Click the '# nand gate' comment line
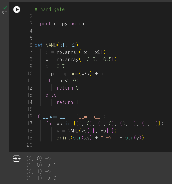 click(x=50, y=10)
